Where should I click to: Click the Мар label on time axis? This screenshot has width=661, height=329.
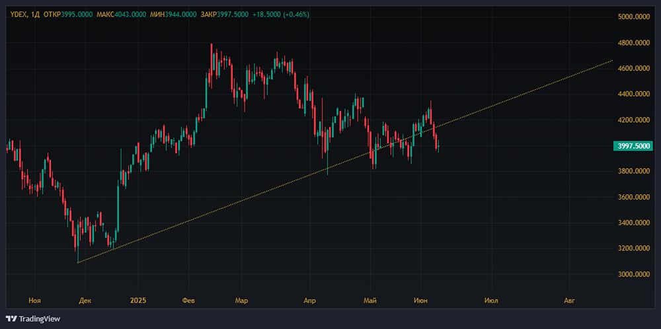click(241, 301)
